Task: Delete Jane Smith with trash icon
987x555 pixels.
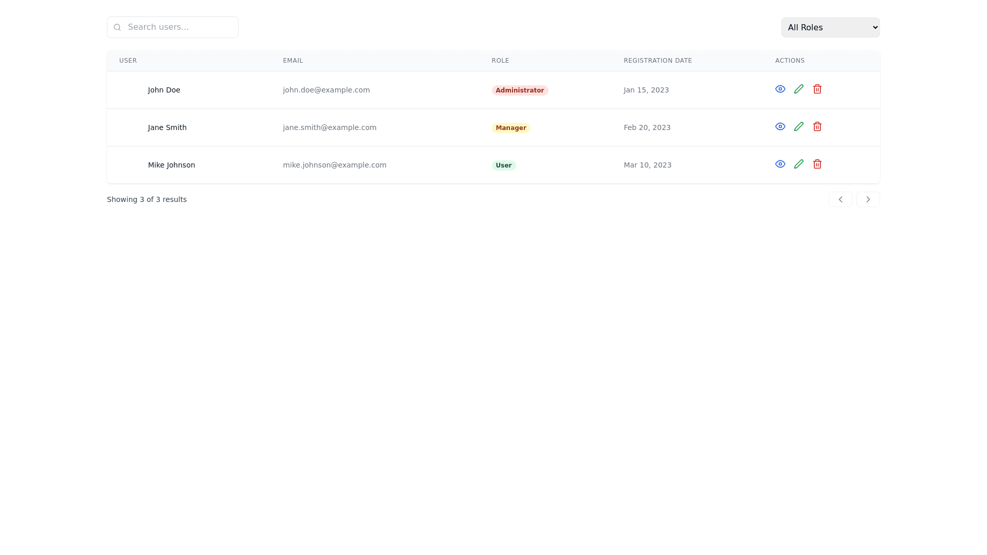Action: point(817,126)
